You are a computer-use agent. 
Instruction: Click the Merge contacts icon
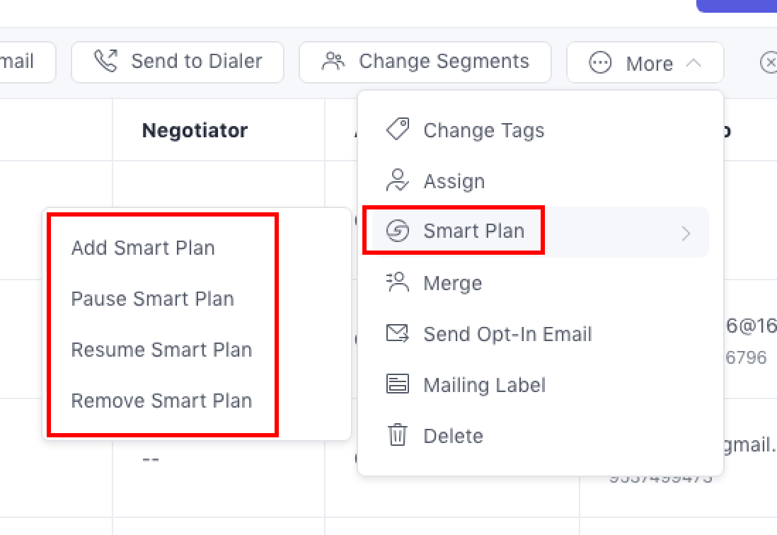(x=398, y=282)
